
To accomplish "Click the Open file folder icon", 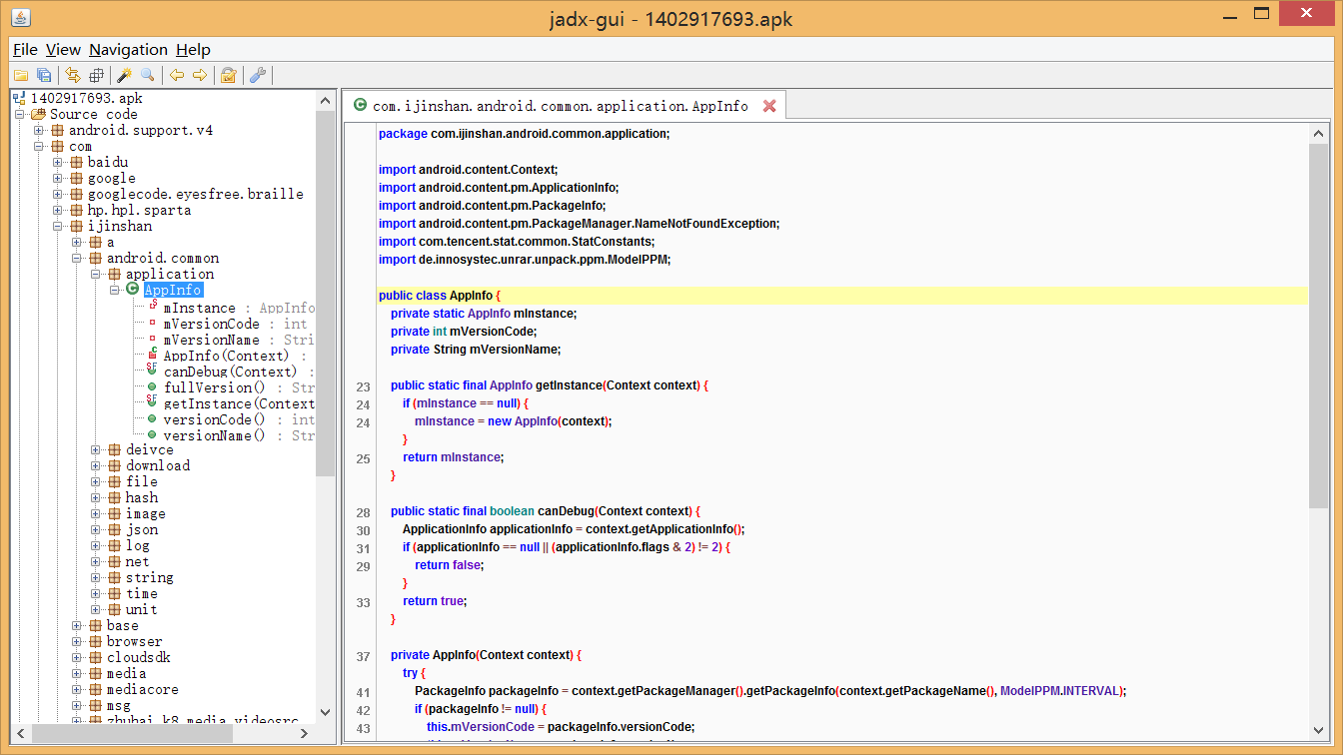I will (20, 75).
